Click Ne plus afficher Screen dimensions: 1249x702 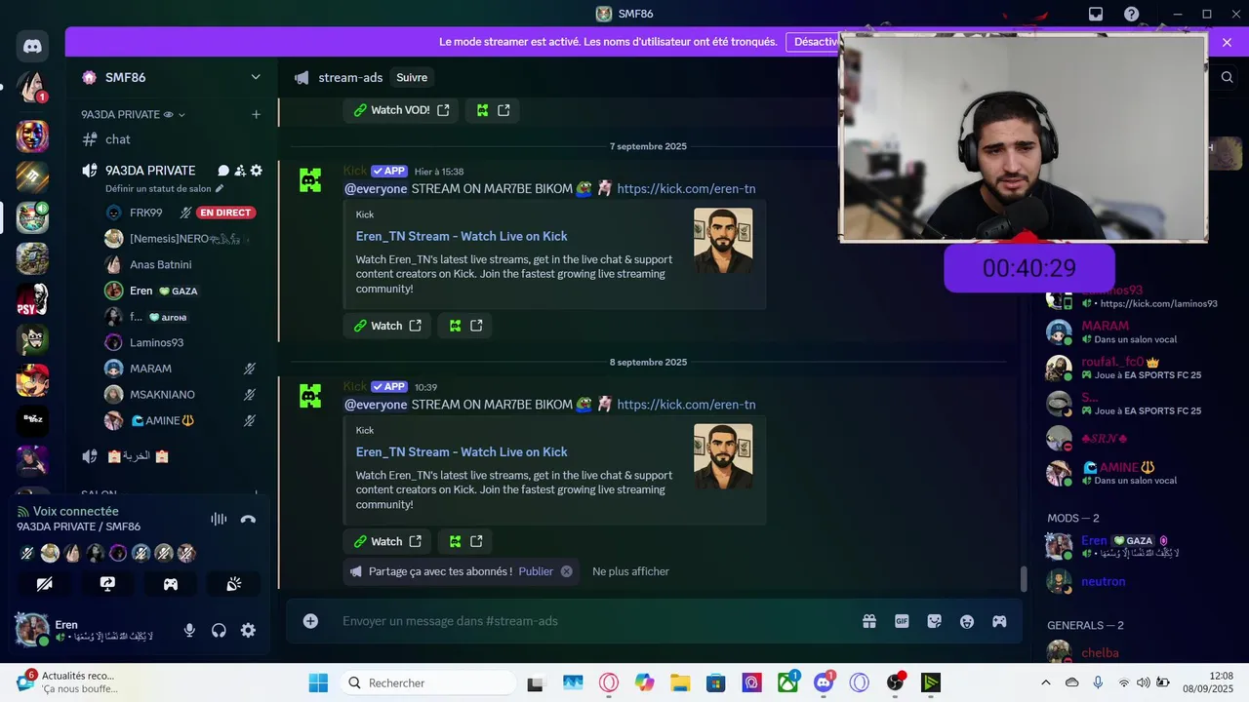coord(630,571)
